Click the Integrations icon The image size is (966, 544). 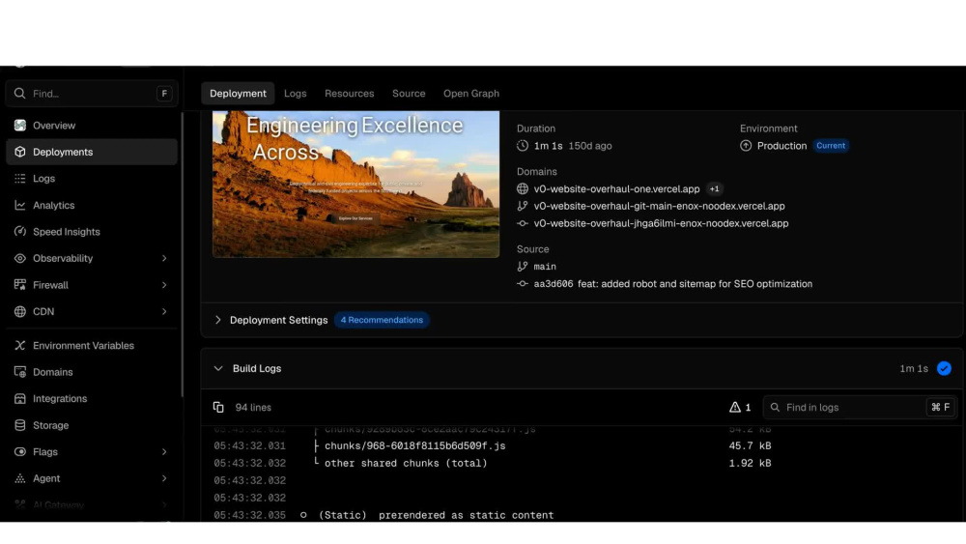[x=19, y=399]
